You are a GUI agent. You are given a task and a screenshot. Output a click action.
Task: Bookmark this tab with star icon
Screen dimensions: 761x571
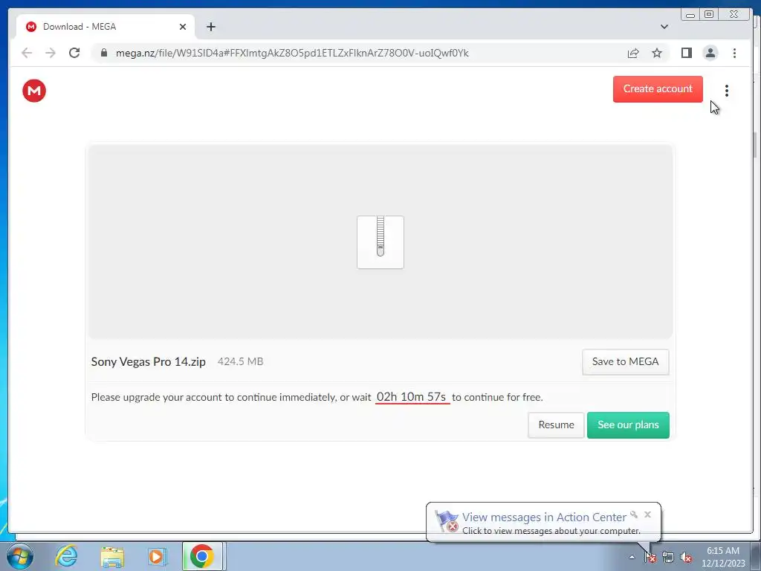click(x=657, y=53)
